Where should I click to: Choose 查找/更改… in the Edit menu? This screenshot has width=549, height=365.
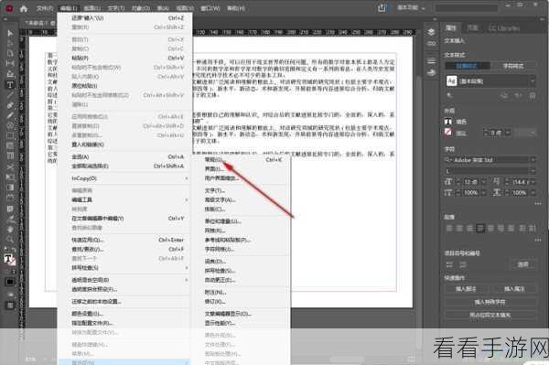[128, 249]
